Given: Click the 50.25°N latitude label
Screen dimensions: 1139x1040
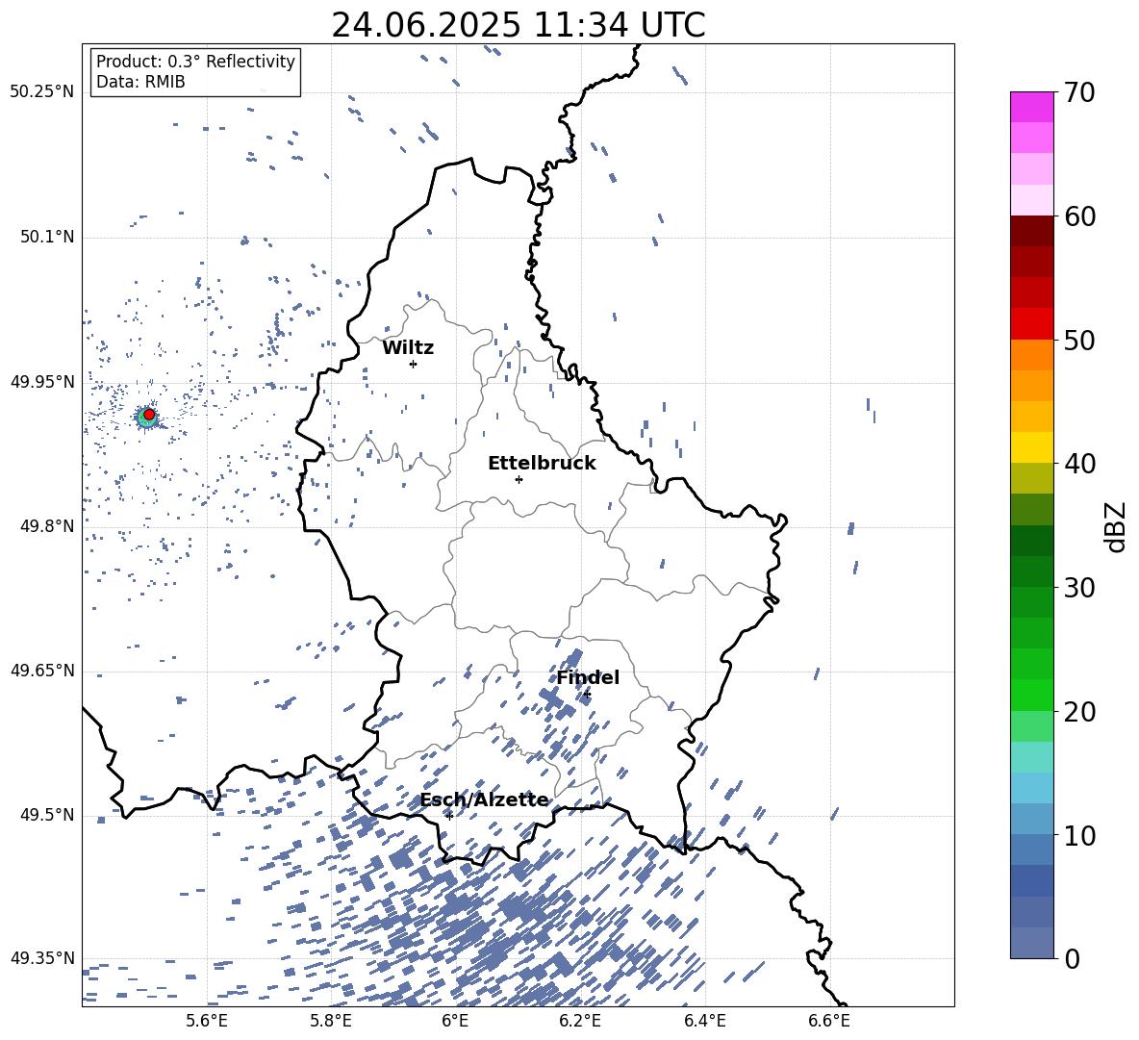Looking at the screenshot, I should click(x=42, y=92).
